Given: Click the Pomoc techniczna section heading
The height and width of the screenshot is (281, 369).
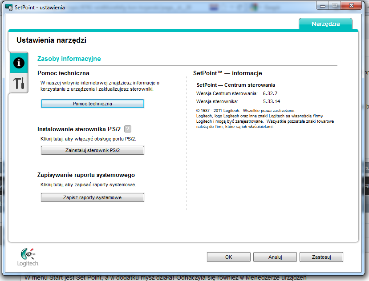Looking at the screenshot, I should point(63,73).
